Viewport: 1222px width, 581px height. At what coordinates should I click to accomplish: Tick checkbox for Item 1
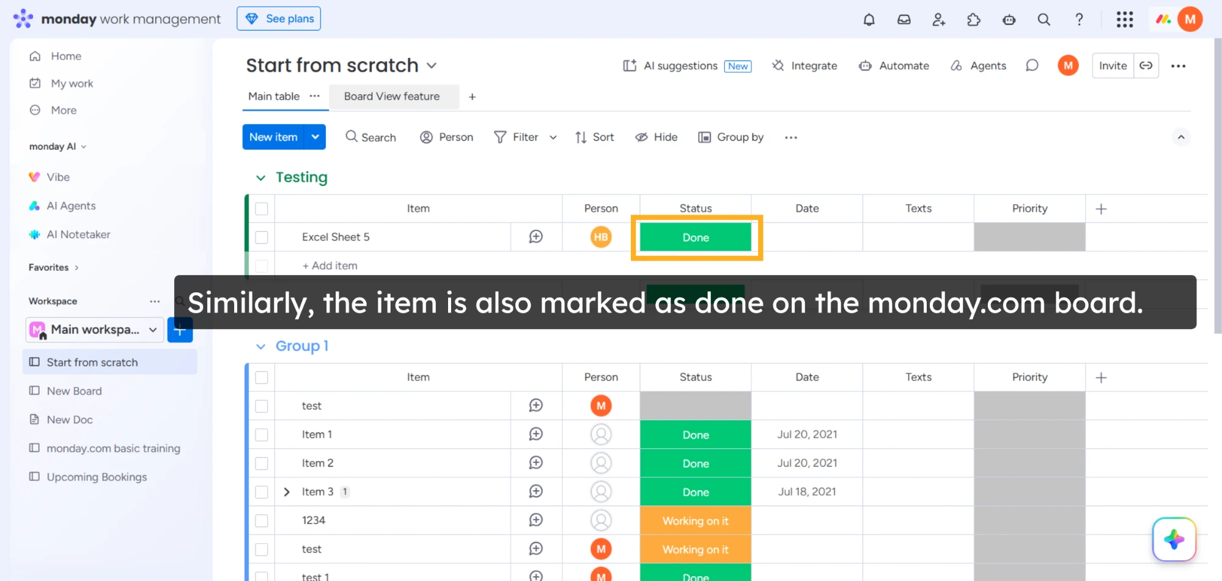262,435
